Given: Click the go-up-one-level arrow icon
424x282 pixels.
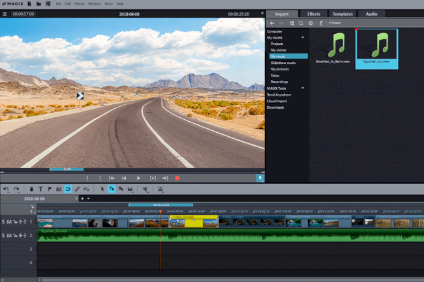Looking at the screenshot, I should click(321, 23).
